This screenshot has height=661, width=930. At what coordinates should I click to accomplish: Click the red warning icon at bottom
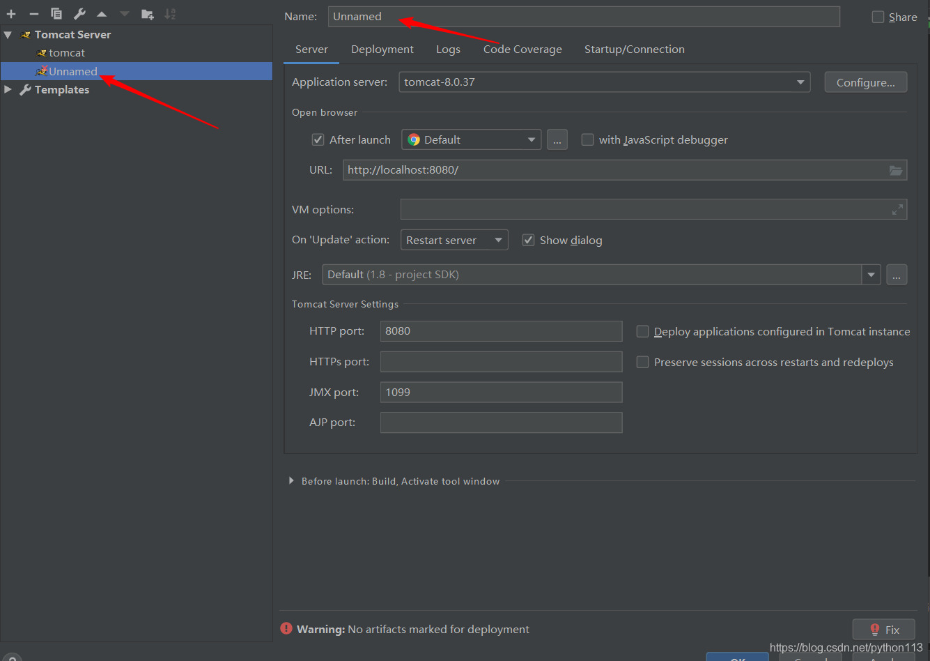point(286,628)
